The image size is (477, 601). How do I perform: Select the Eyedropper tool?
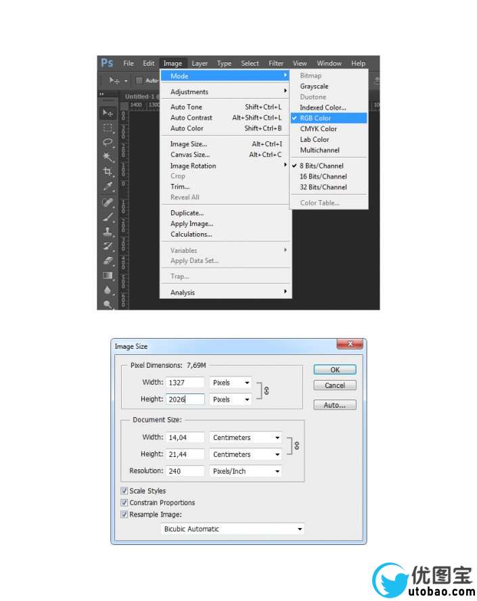[x=108, y=187]
